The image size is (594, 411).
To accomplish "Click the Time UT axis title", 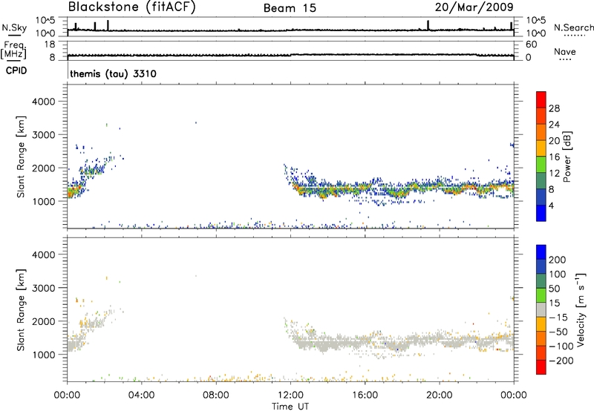I will (x=290, y=407).
